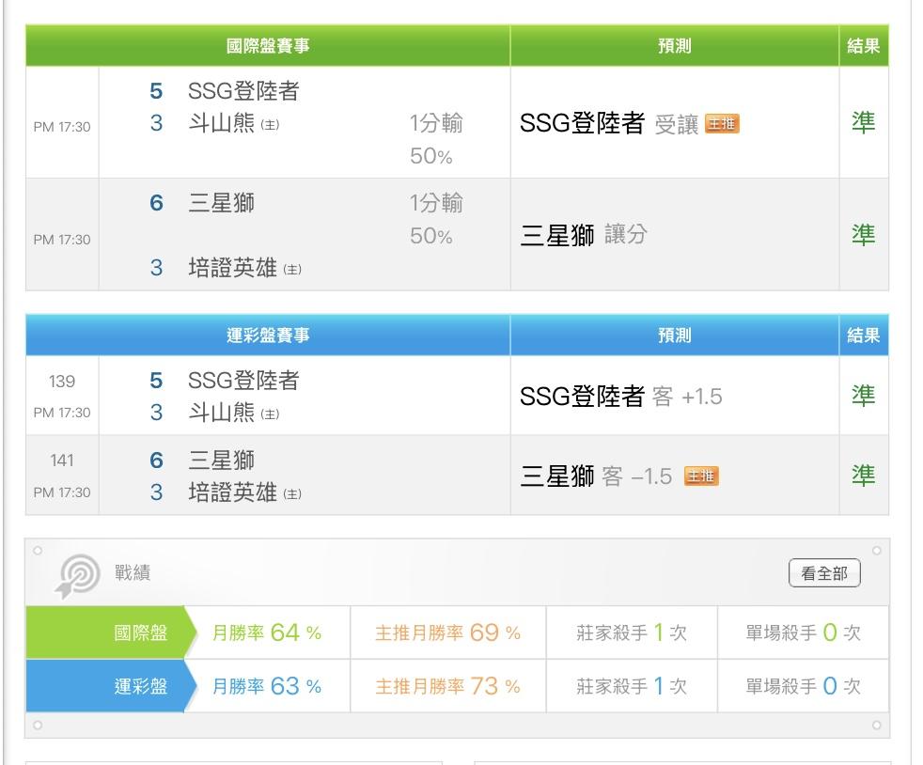The width and height of the screenshot is (923, 765).
Task: Click 莊家殺手 1 次 in 國際盤 row
Action: coord(632,632)
